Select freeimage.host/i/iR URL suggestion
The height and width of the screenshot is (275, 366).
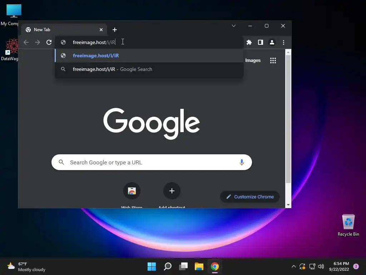click(x=149, y=56)
